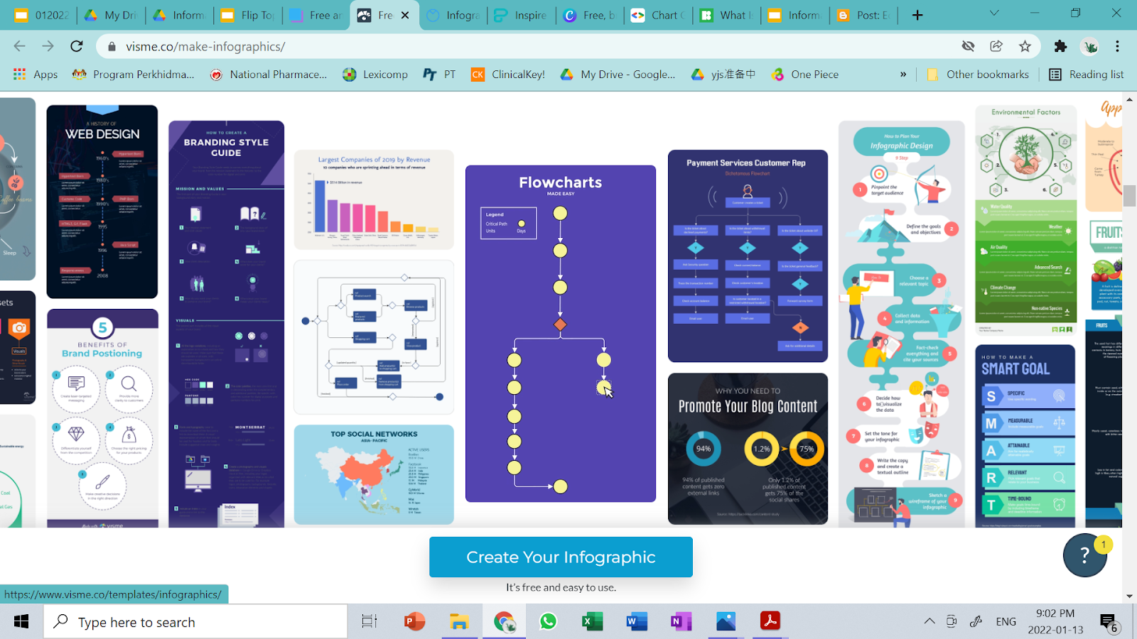Click the browser back arrow
The image size is (1137, 639).
pyautogui.click(x=19, y=46)
